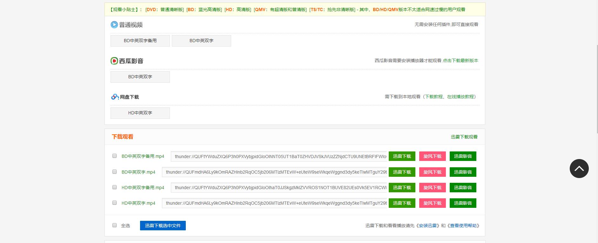598x243 pixels.
Task: Open HD中英双字 under 网盘下载
Action: tap(140, 113)
